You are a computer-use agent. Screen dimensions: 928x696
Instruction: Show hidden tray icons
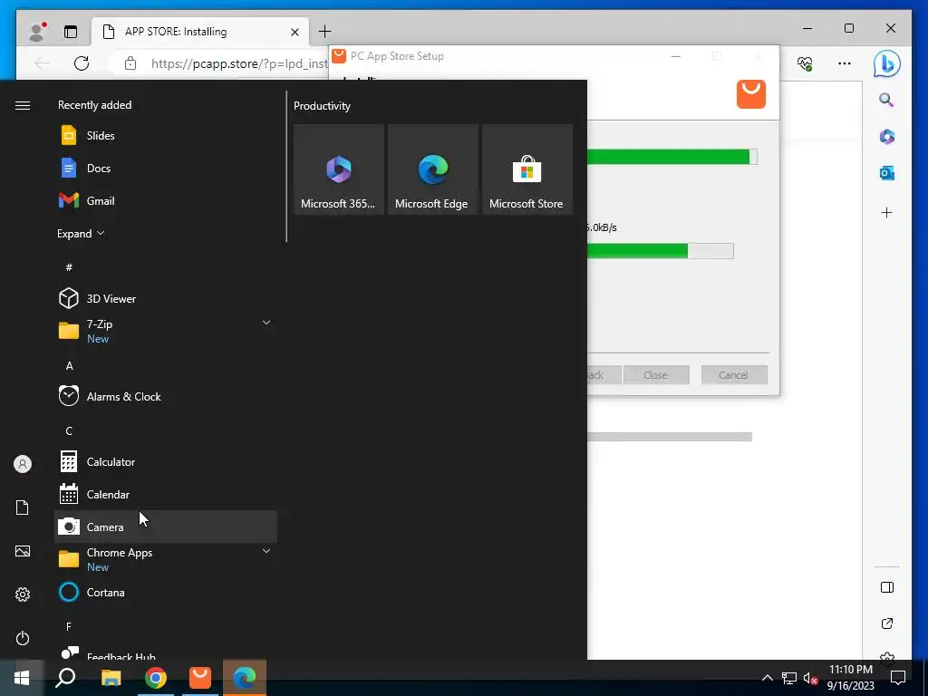point(767,678)
